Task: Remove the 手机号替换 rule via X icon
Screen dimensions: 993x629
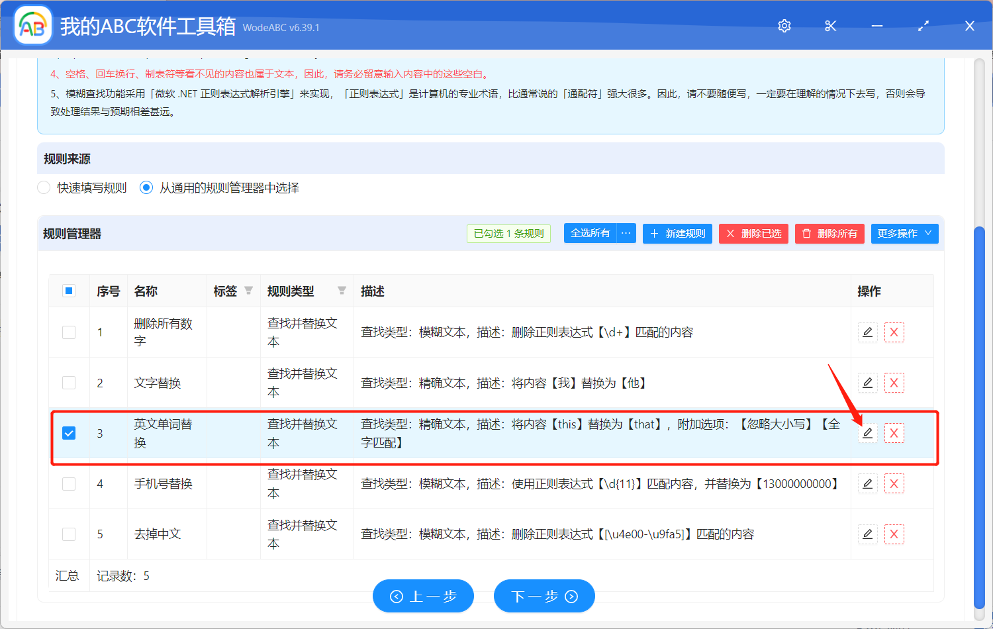Action: (894, 483)
